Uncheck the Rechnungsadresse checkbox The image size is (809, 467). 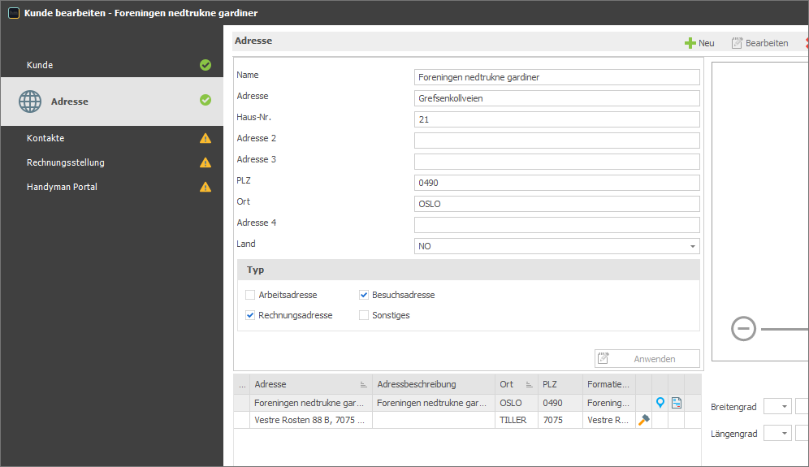(250, 315)
